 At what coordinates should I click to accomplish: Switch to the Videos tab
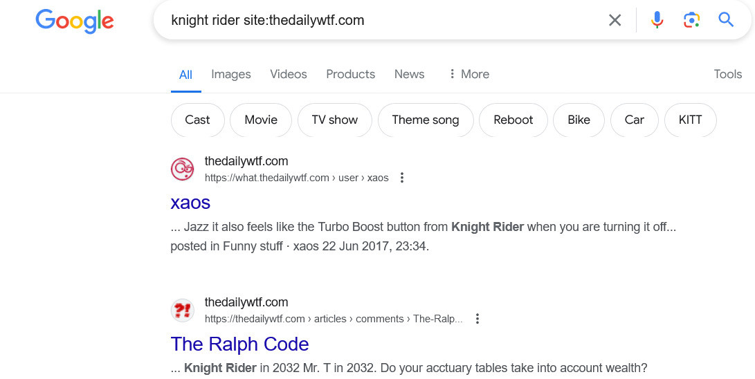[288, 74]
